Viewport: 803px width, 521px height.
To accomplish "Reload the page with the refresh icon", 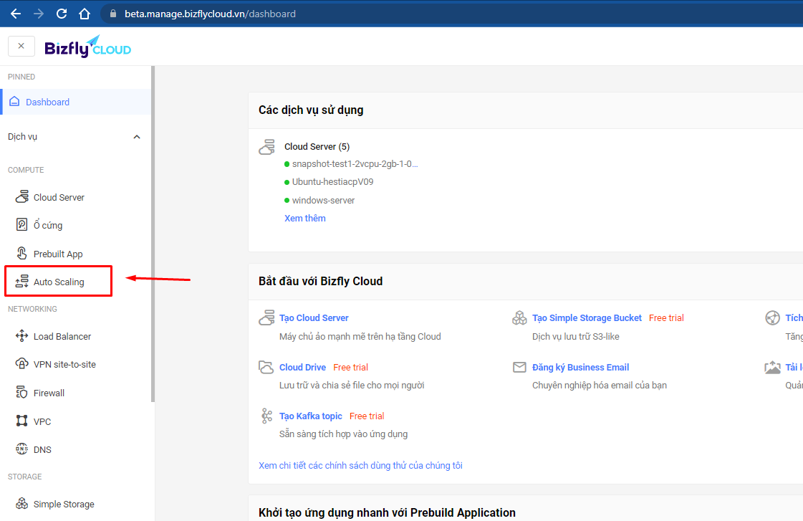I will click(62, 14).
